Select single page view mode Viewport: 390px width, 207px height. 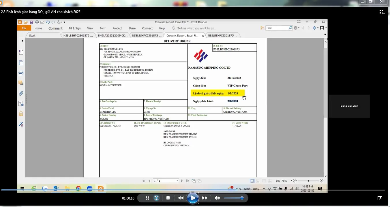[252, 181]
